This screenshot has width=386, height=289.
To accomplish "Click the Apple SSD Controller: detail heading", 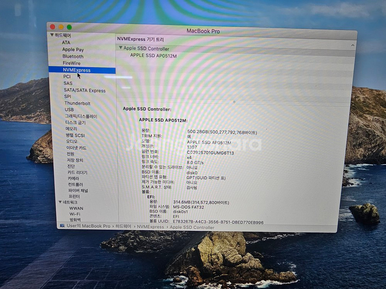I will [147, 109].
